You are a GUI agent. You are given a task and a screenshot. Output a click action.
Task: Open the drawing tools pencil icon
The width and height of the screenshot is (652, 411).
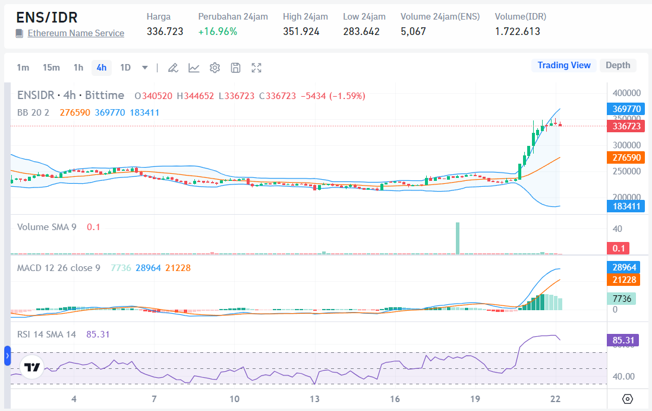pyautogui.click(x=173, y=68)
